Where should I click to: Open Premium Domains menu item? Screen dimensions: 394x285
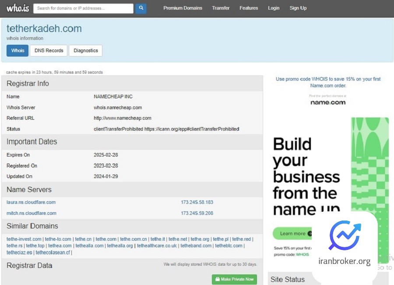(x=183, y=8)
